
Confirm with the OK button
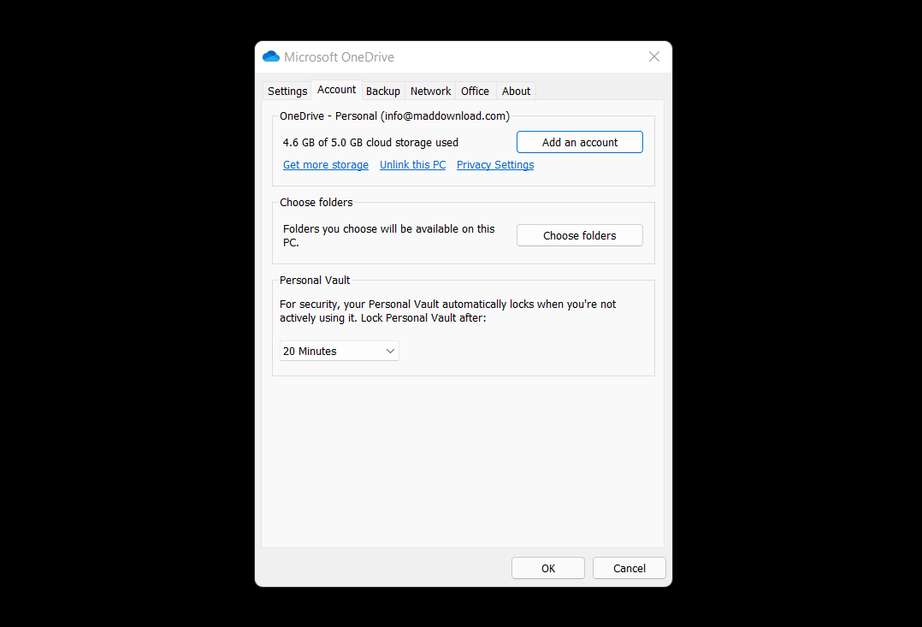pos(548,568)
